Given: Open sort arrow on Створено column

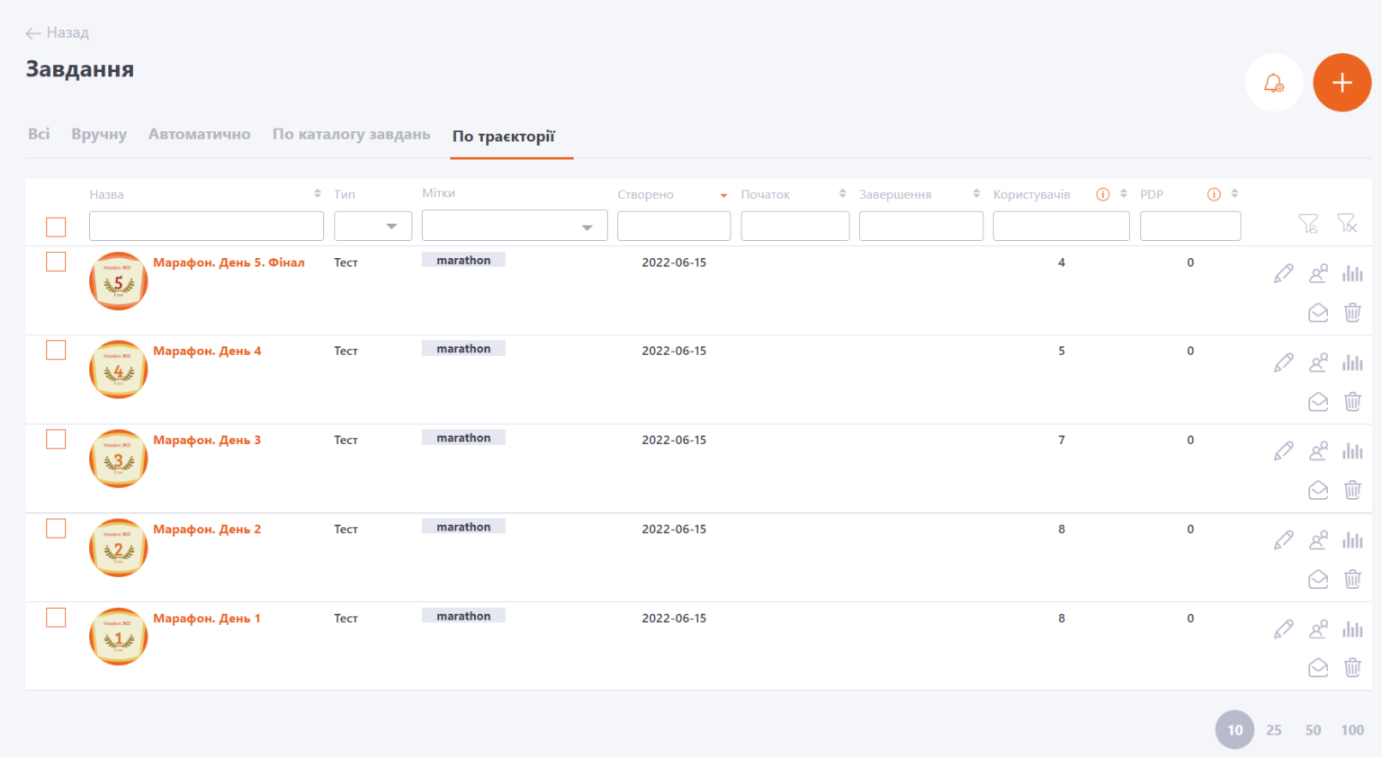Looking at the screenshot, I should click(722, 194).
